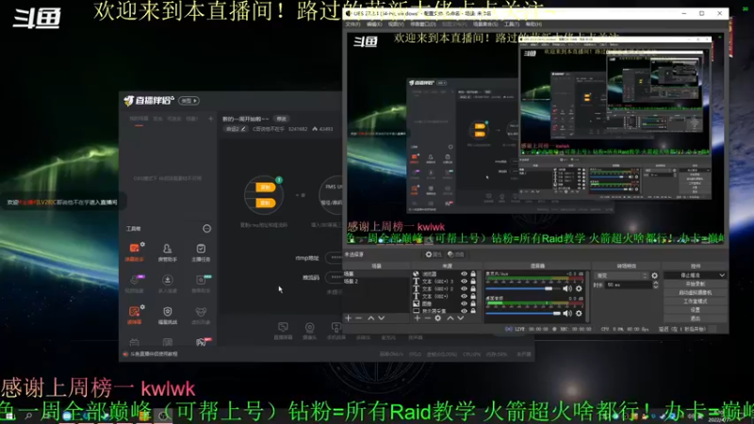Open settings gear for desktop audio channel
Screen dimensions: 754x424
point(579,314)
